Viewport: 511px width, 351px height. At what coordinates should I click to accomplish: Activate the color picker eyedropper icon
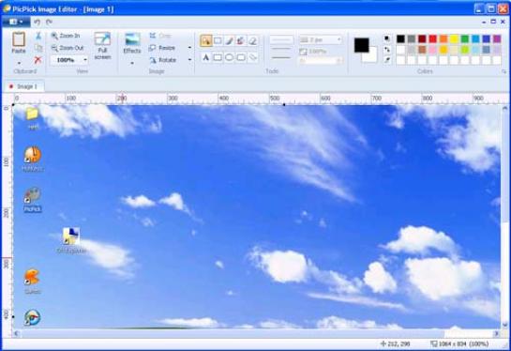[387, 60]
